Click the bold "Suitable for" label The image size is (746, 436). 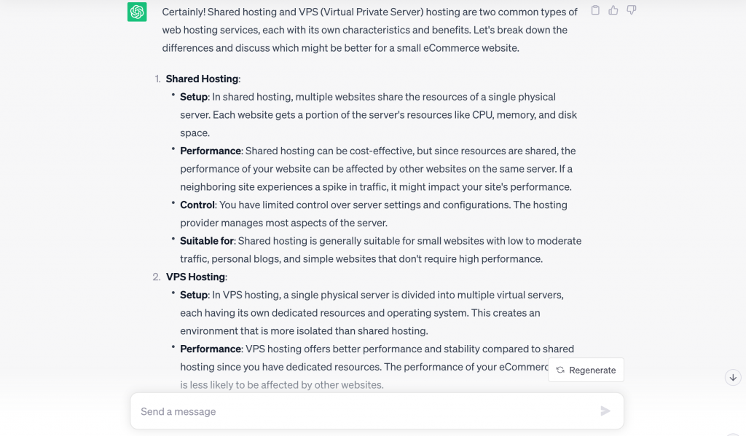[207, 240]
